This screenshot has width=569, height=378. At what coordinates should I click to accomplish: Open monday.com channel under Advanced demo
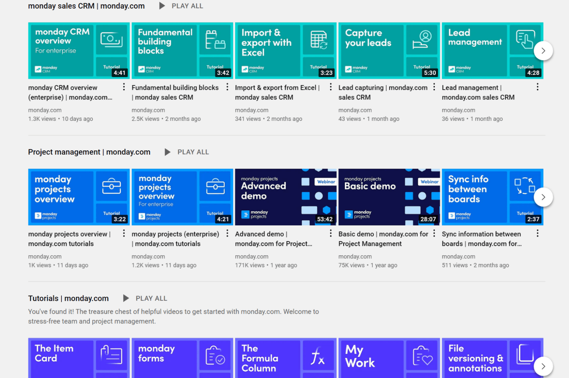252,256
